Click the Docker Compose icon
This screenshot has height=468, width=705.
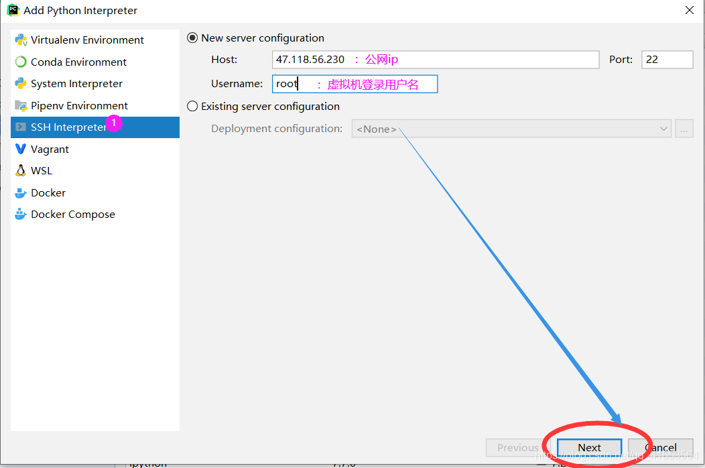[21, 214]
